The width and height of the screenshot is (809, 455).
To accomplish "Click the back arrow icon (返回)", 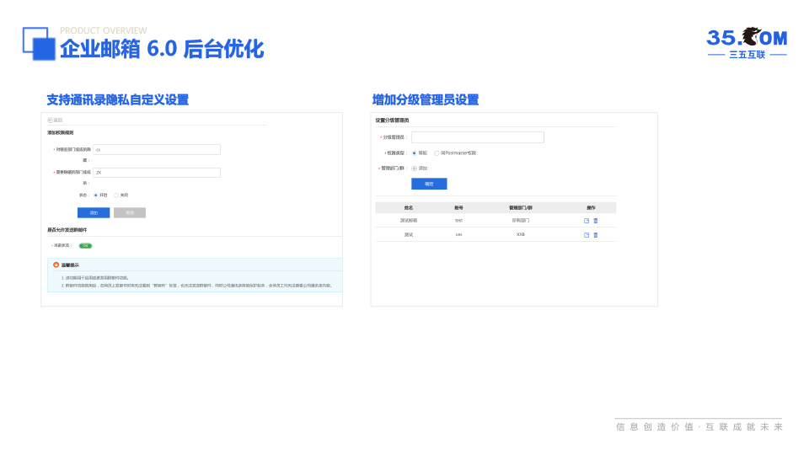I will click(x=50, y=120).
